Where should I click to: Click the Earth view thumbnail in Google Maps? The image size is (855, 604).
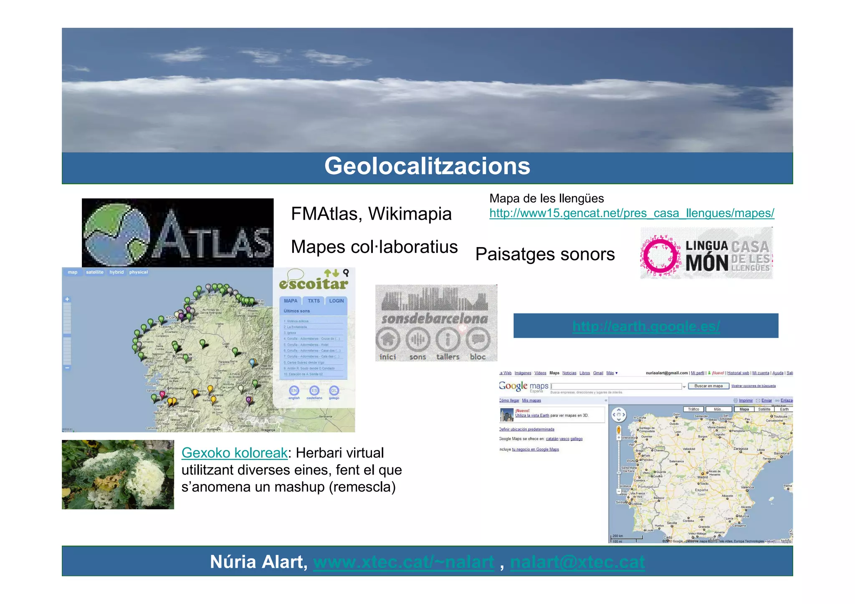(507, 415)
